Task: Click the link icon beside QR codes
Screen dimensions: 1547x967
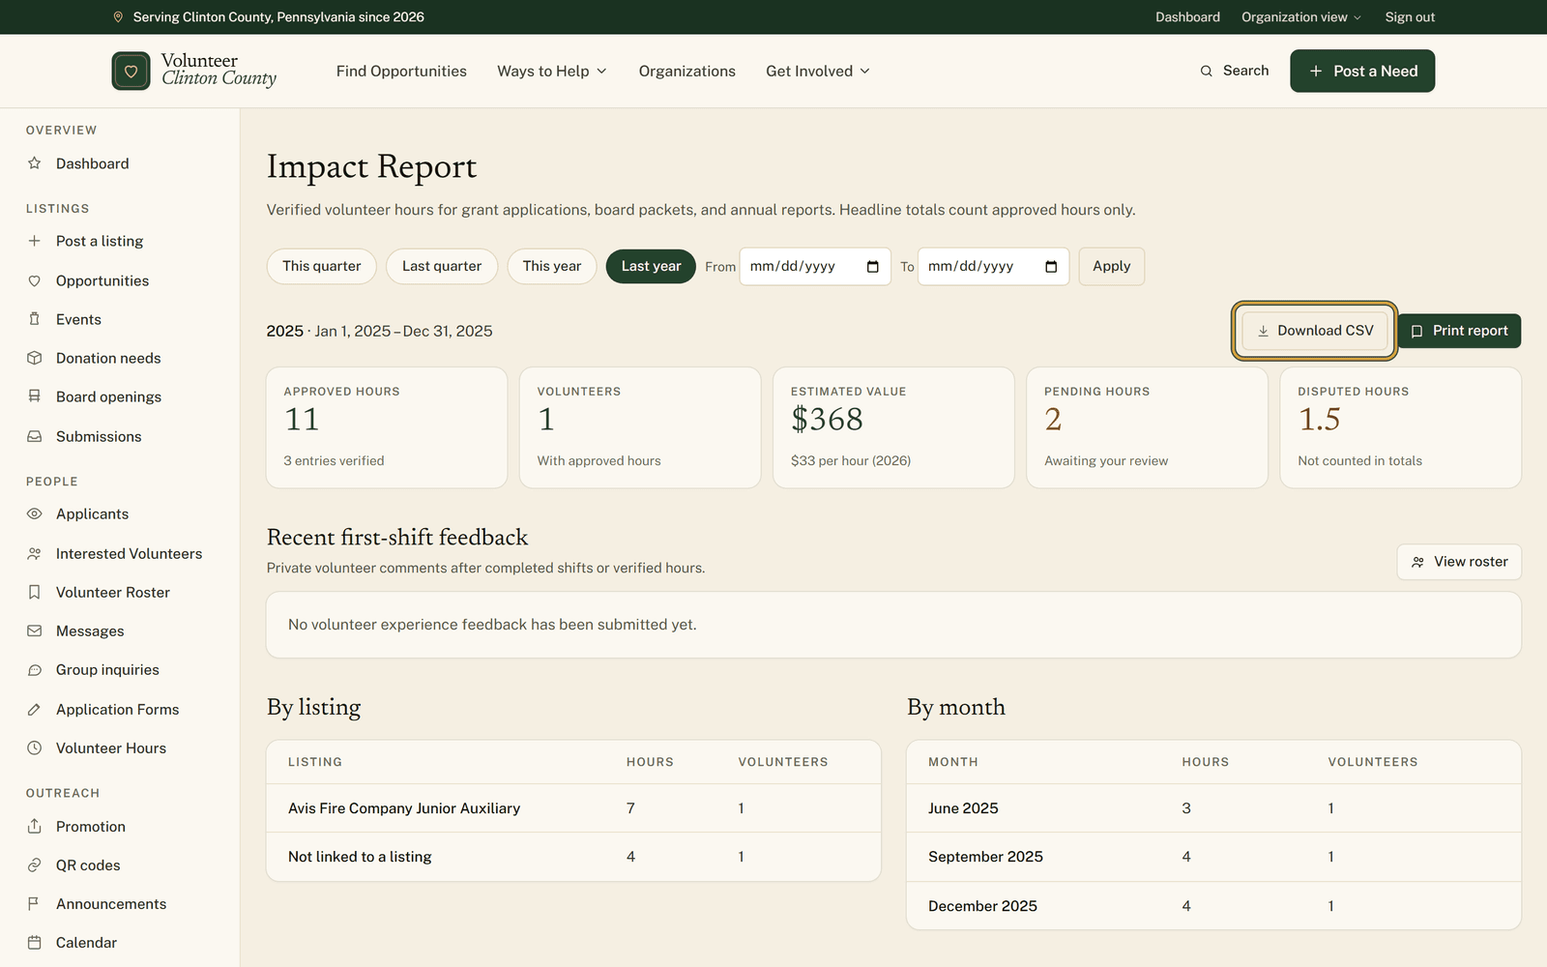Action: click(35, 864)
